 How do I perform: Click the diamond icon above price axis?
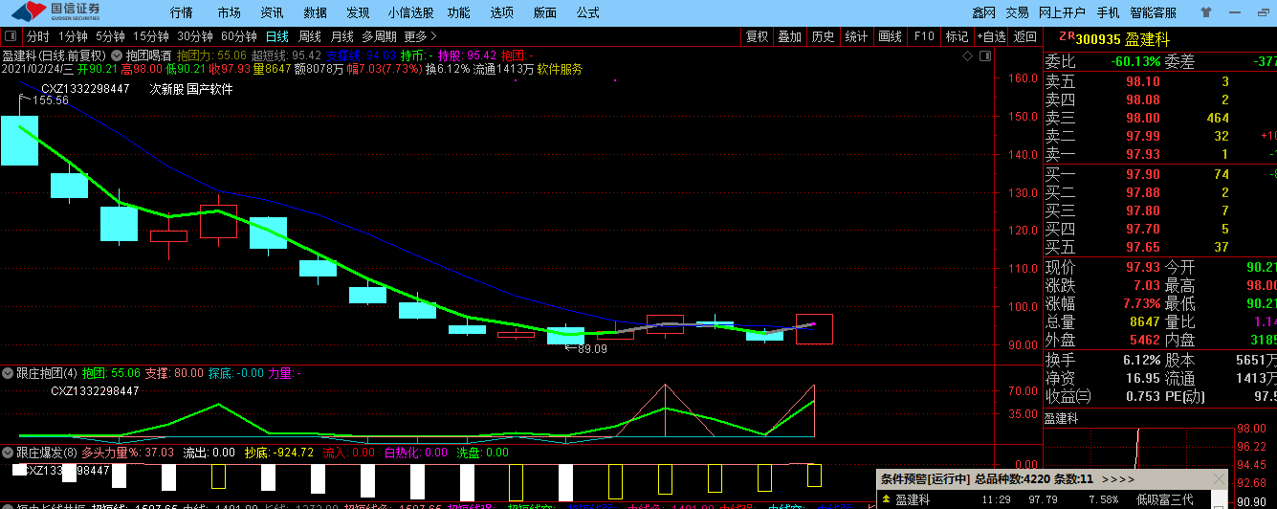point(968,56)
